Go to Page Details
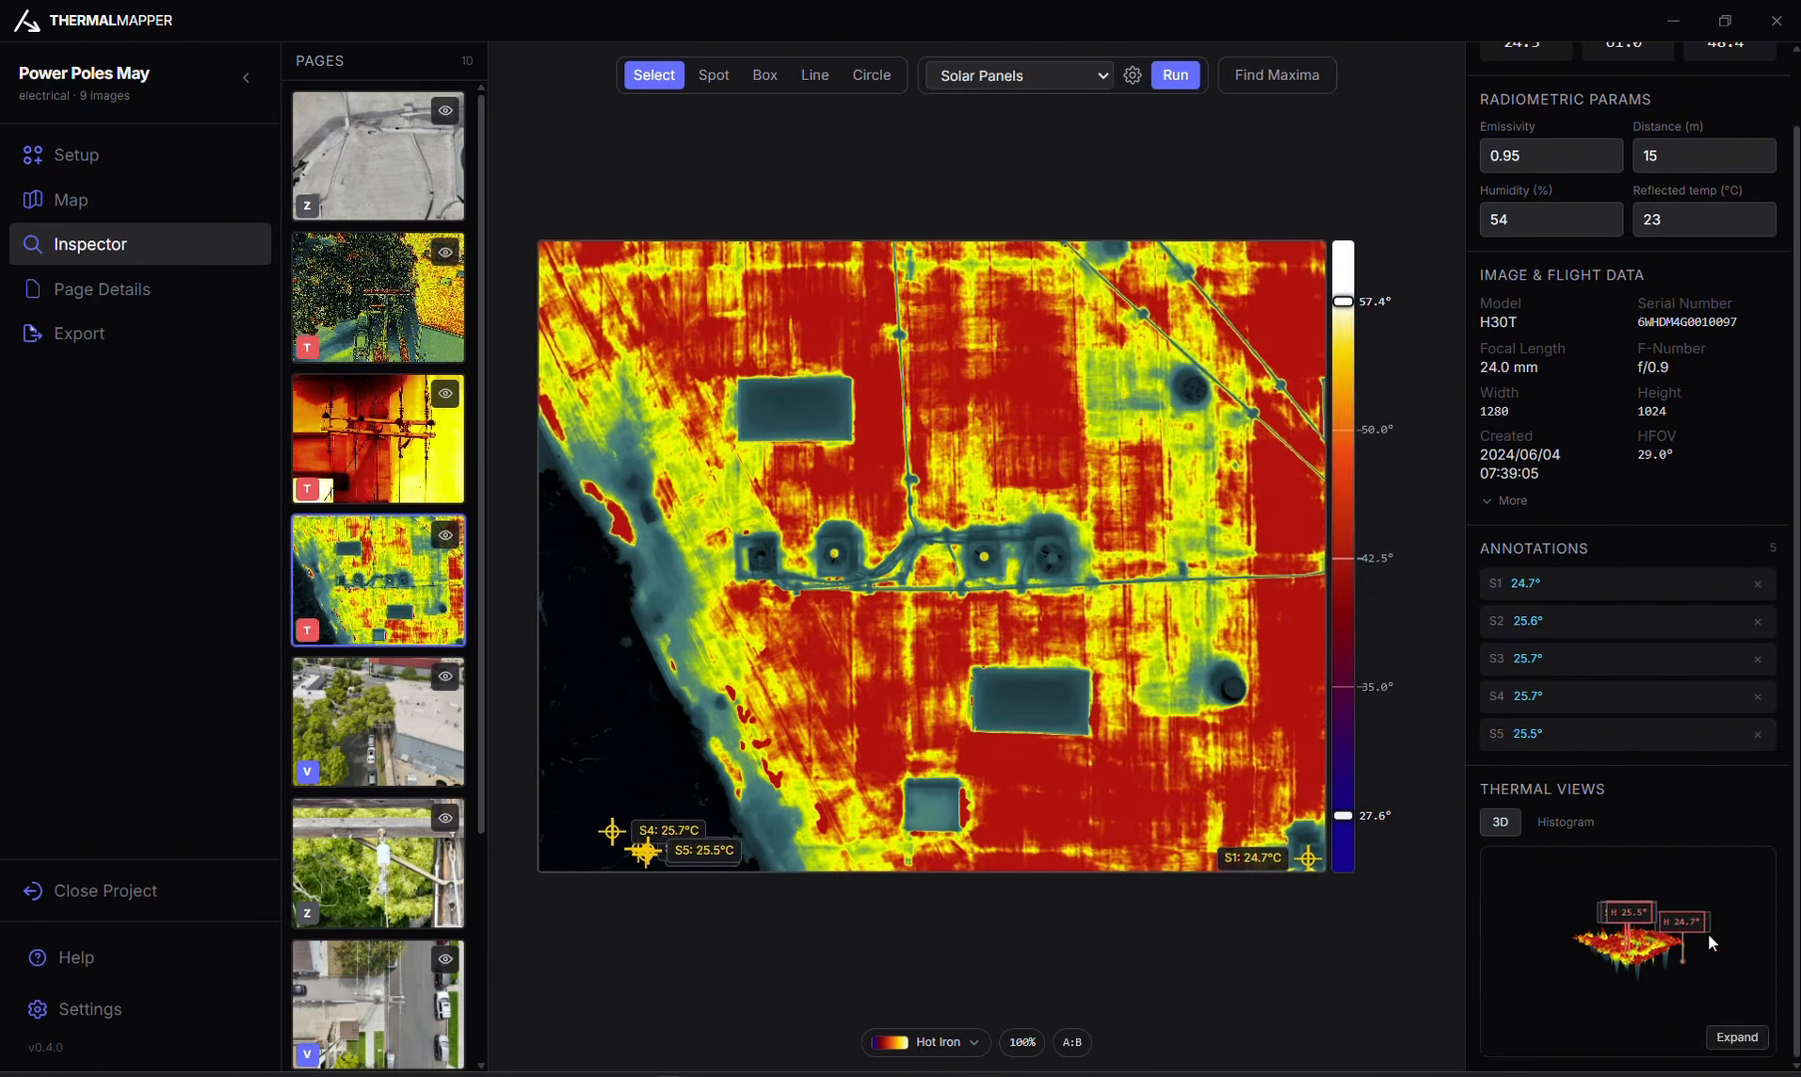The image size is (1801, 1077). (140, 289)
